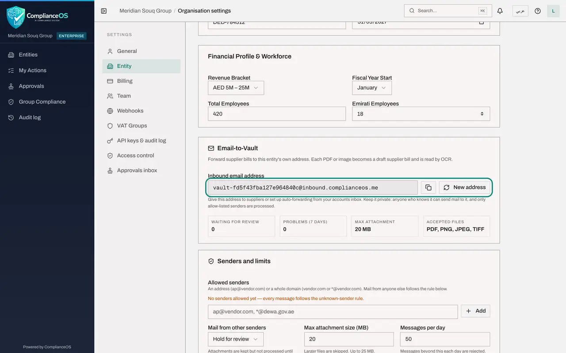Open Access control settings

(141, 156)
